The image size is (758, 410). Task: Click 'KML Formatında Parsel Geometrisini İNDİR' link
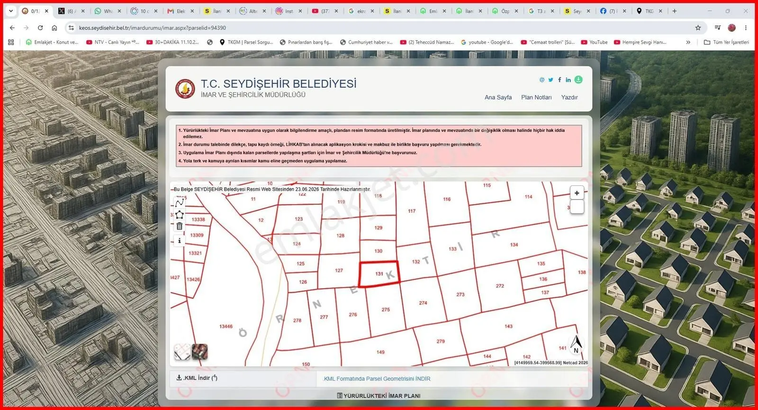pyautogui.click(x=377, y=379)
